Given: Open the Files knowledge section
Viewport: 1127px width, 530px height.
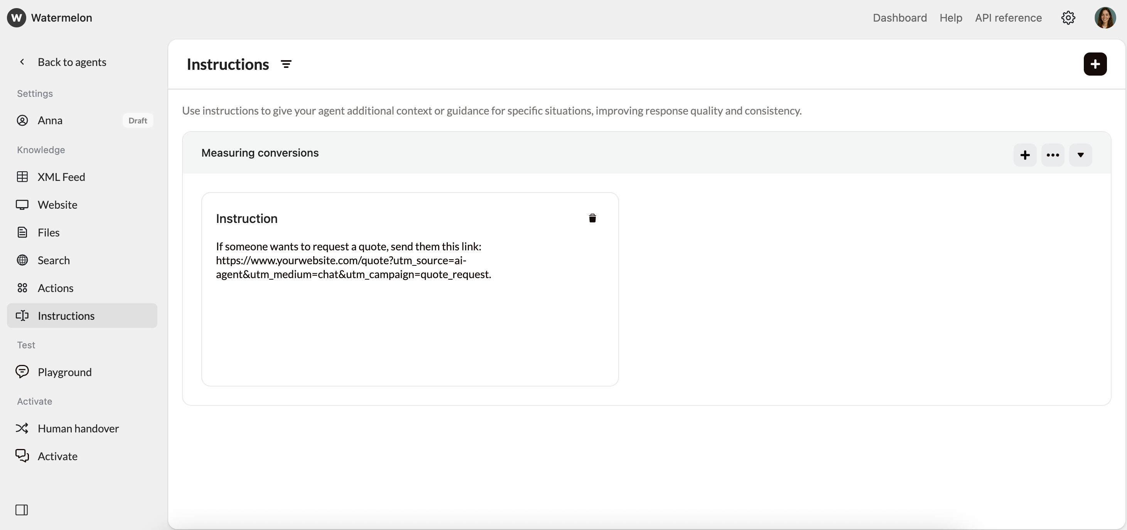Looking at the screenshot, I should pos(49,232).
